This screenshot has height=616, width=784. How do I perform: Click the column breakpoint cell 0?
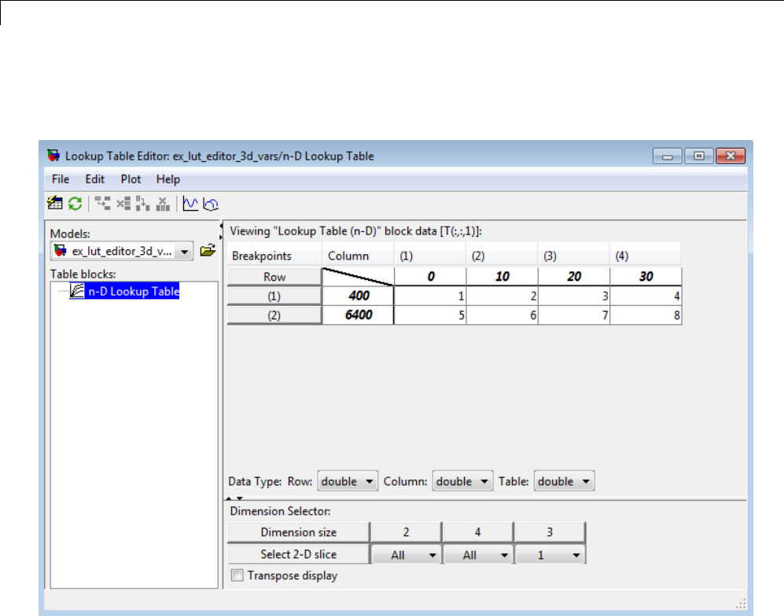click(430, 277)
